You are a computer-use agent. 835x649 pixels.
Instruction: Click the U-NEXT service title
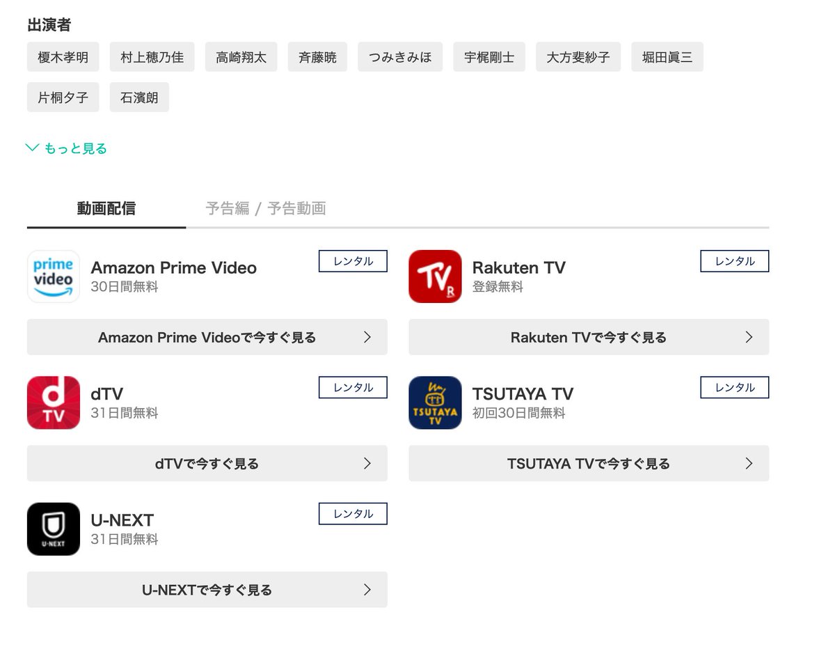[x=122, y=520]
